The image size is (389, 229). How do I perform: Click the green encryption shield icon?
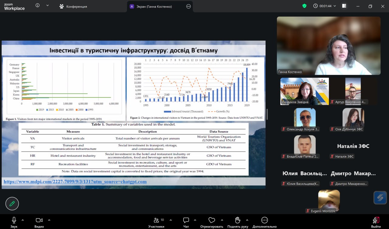[x=304, y=6]
